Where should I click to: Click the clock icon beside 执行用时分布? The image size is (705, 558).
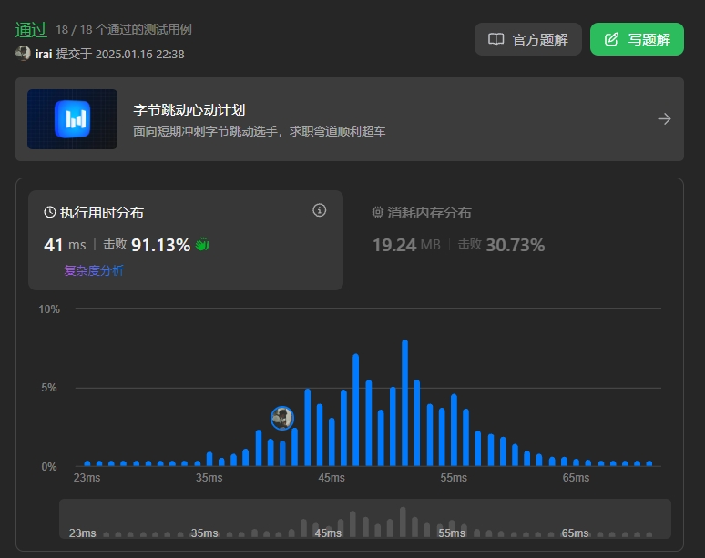(x=49, y=212)
